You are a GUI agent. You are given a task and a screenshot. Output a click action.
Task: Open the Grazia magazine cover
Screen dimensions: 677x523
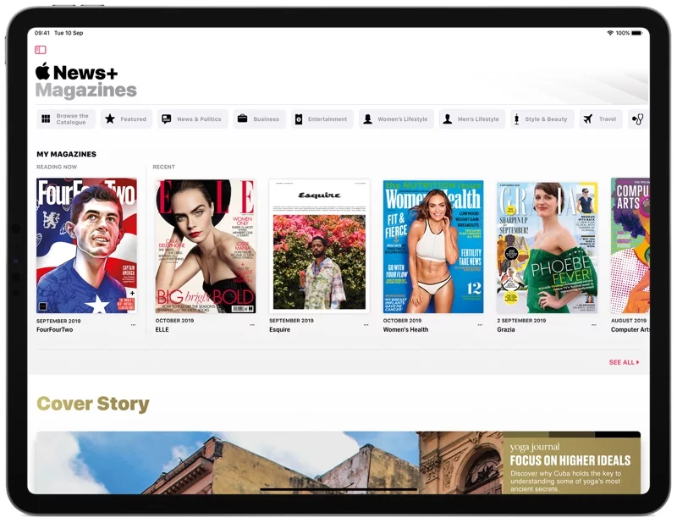(x=547, y=247)
